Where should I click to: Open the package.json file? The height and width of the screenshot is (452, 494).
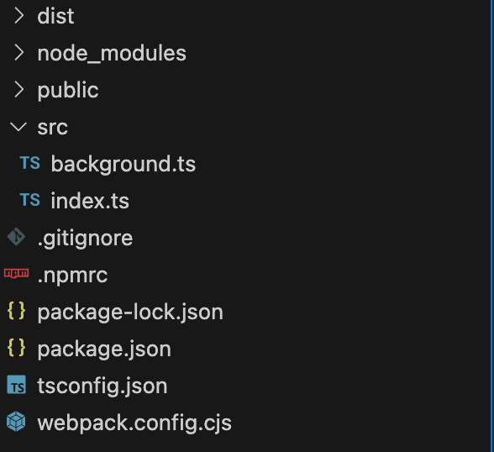[x=104, y=349]
